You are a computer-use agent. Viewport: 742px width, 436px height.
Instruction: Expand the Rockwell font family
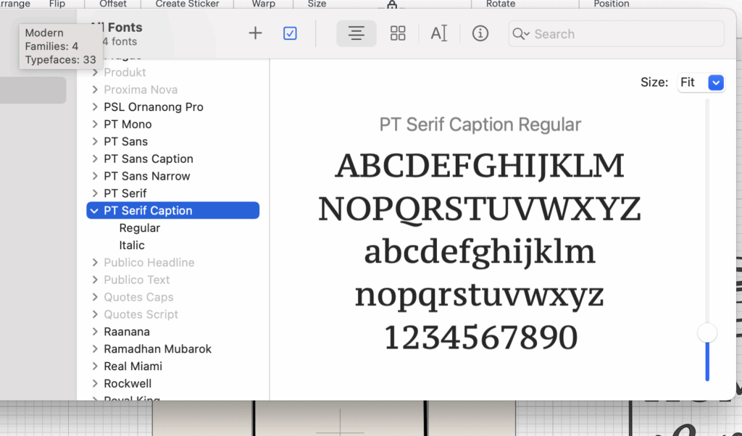tap(95, 384)
